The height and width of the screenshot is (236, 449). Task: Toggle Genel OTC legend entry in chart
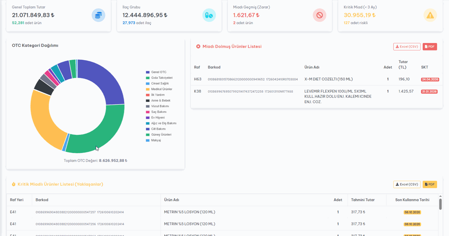(x=156, y=72)
